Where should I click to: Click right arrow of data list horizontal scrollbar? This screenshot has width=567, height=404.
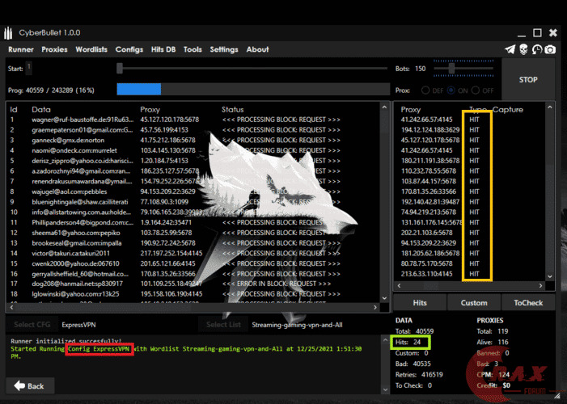375,307
